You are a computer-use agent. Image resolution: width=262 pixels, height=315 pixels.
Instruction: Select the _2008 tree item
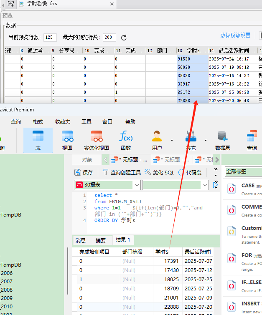pos(7,290)
